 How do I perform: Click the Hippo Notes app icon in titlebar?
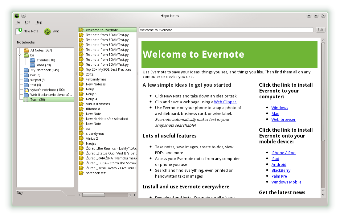pyautogui.click(x=17, y=16)
